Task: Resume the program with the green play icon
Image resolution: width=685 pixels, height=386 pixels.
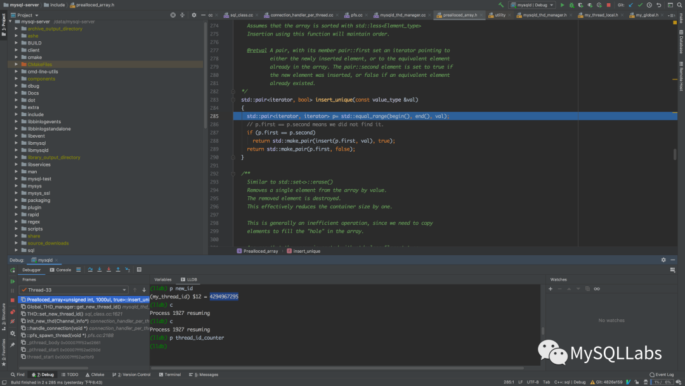Action: point(13,281)
